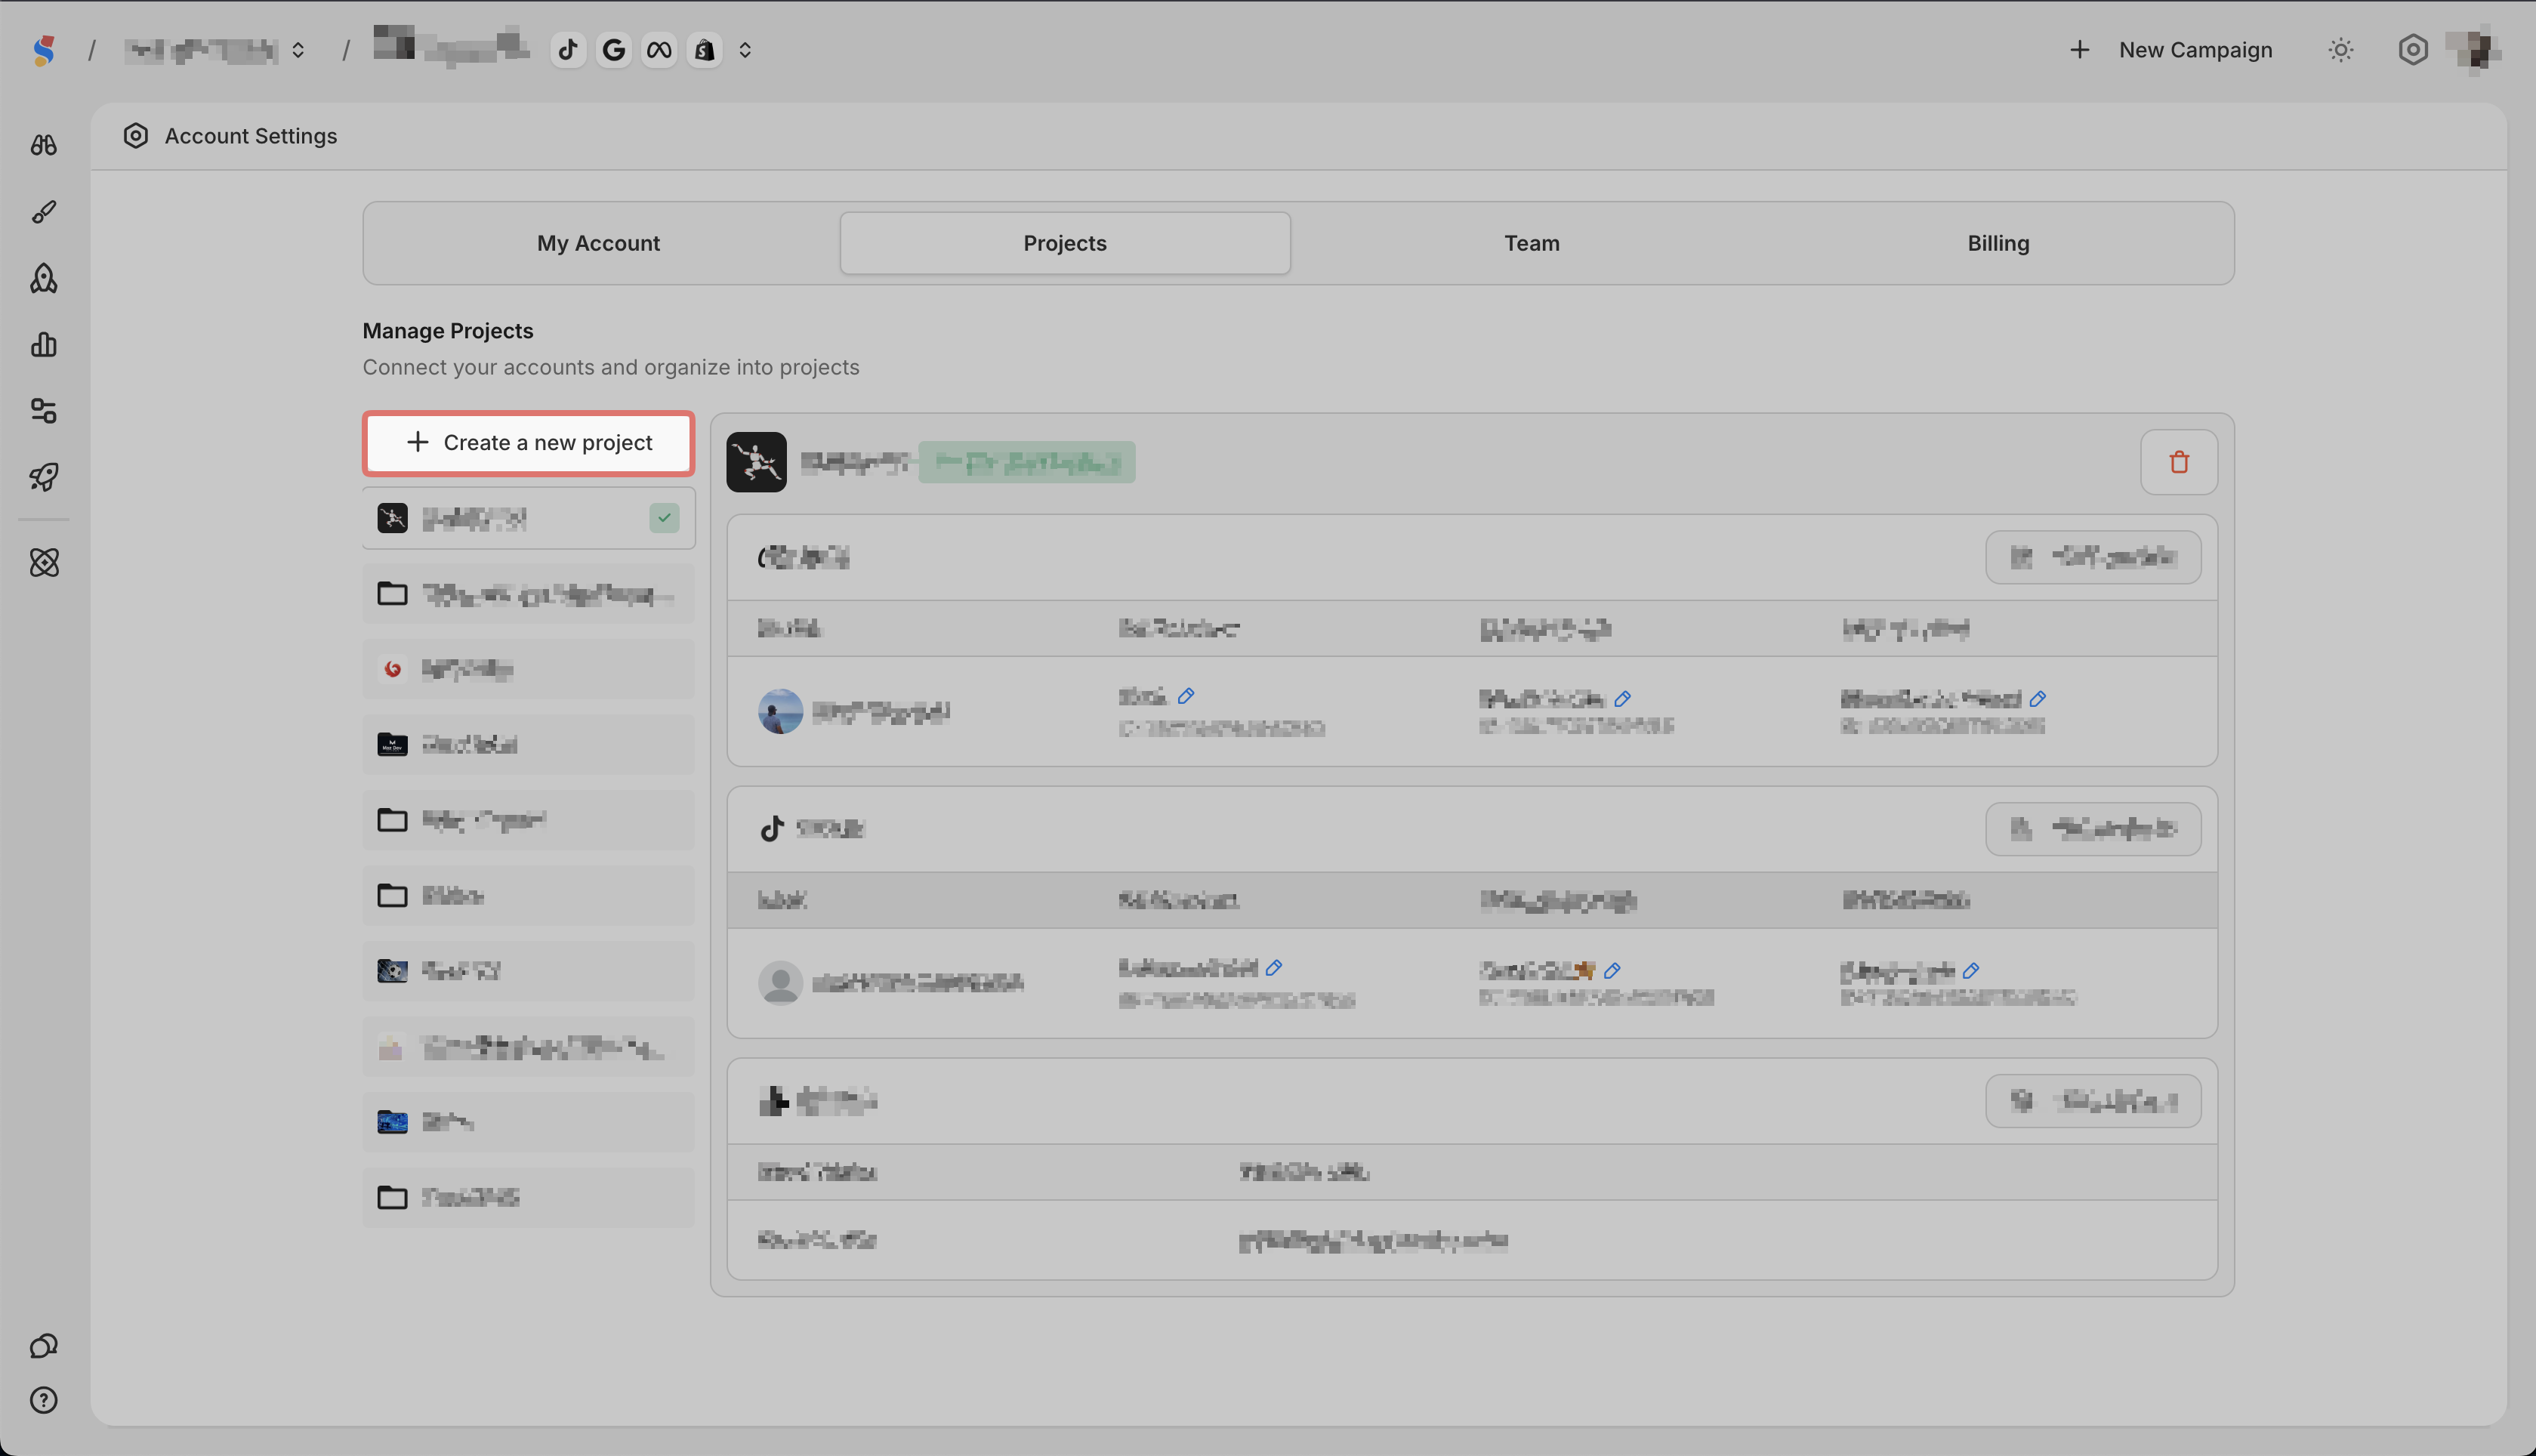Click the TikTok platform icon in header
This screenshot has width=2536, height=1456.
coord(568,50)
